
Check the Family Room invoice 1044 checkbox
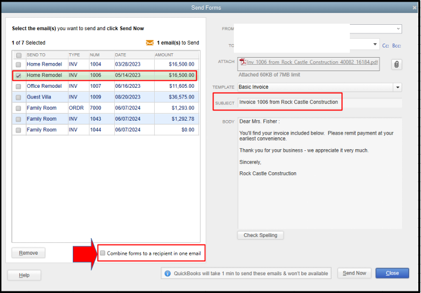[18, 130]
